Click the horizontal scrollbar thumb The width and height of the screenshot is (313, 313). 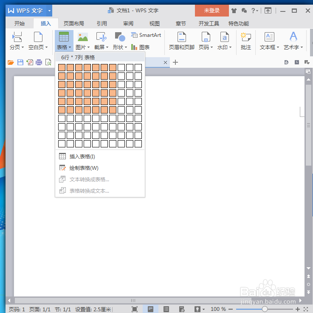click(133, 300)
